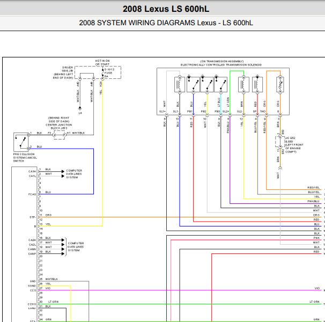Click "ELECTRONICALLY CONTROLLED TRANSMISSION SOLENOID" heading
325x322 pixels.
tap(221, 65)
